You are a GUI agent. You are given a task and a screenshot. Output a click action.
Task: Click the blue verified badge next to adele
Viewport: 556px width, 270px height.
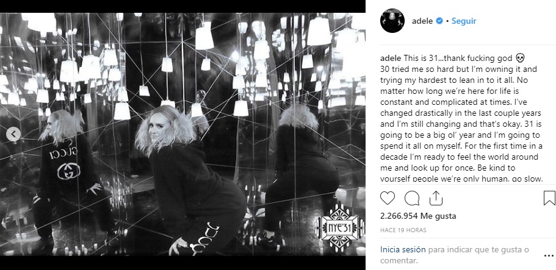point(439,21)
